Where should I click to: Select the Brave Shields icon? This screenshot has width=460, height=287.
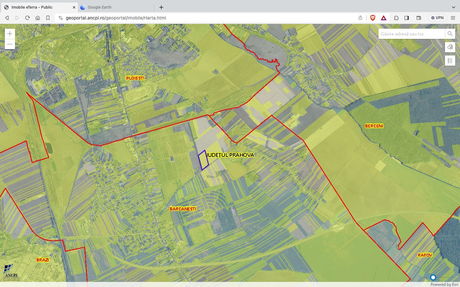tap(372, 18)
